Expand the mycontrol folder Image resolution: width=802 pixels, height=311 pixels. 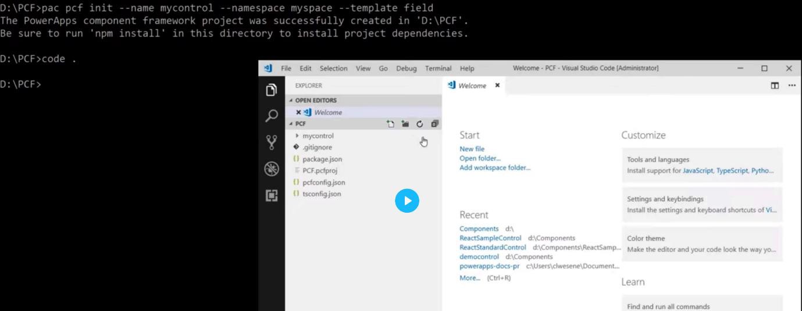pos(318,136)
